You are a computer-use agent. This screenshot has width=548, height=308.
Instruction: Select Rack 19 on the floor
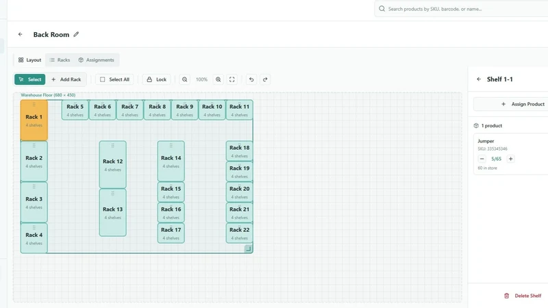239,172
